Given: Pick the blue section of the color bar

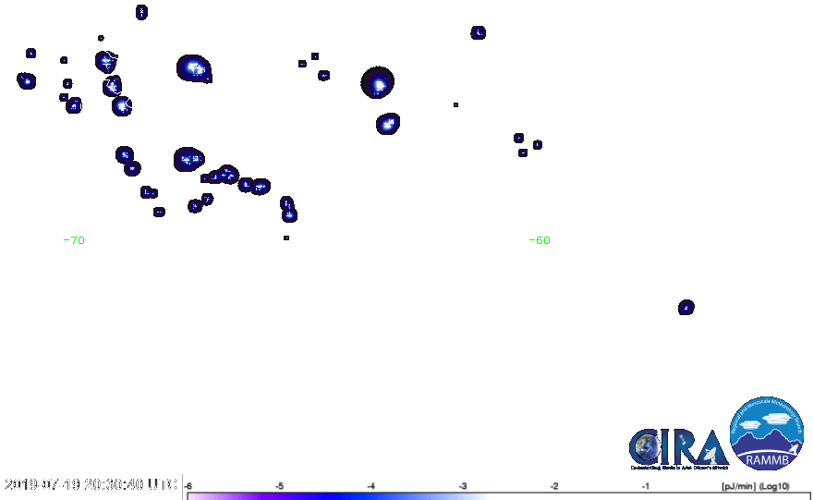Looking at the screenshot, I should [x=370, y=496].
